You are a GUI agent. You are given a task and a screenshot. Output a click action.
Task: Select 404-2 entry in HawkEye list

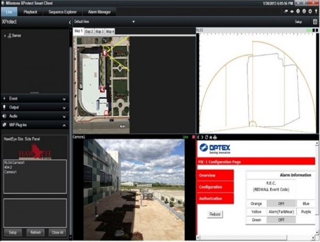[8, 167]
